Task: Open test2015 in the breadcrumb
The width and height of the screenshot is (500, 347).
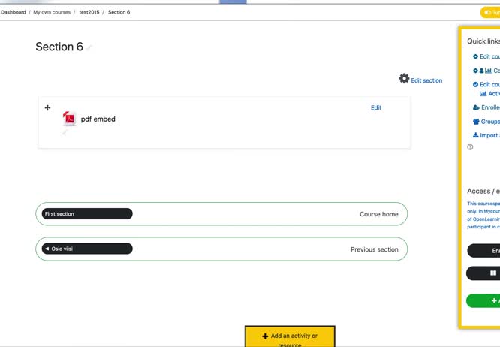Action: 89,12
